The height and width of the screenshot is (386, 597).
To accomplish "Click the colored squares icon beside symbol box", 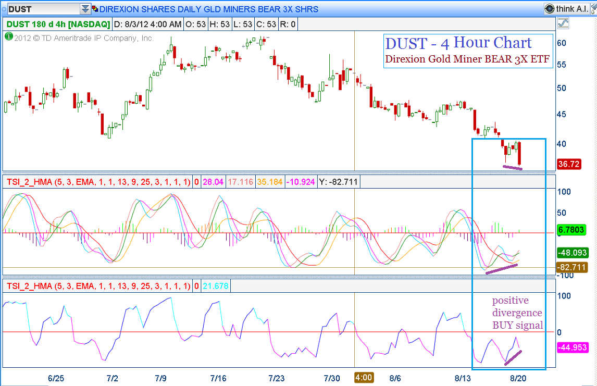I will (95, 8).
